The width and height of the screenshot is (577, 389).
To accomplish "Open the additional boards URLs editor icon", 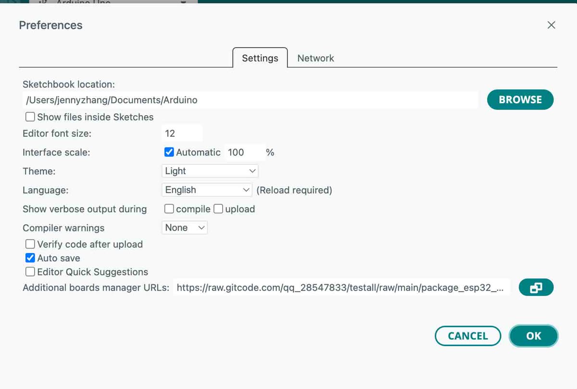I will tap(536, 288).
